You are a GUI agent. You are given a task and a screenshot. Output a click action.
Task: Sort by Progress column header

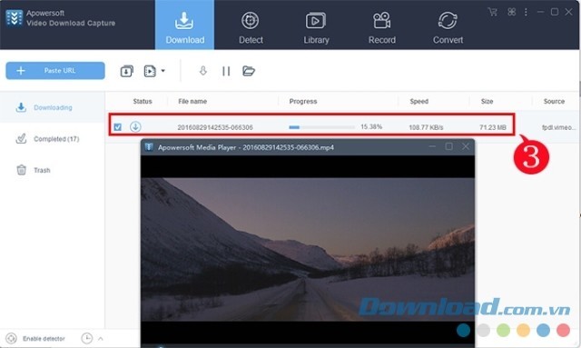[302, 101]
